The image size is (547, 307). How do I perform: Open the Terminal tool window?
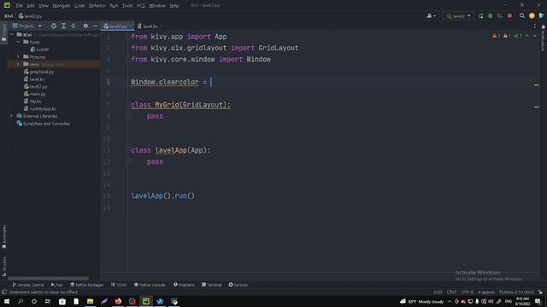211,285
